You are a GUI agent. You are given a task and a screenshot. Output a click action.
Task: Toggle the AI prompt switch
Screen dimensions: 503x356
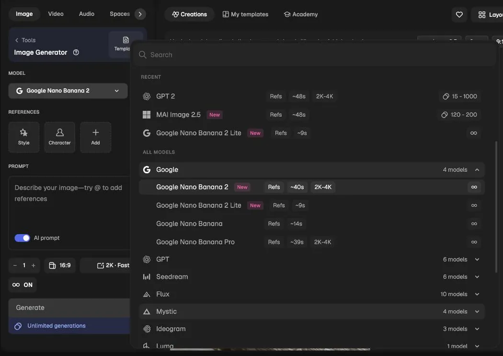[x=22, y=238]
